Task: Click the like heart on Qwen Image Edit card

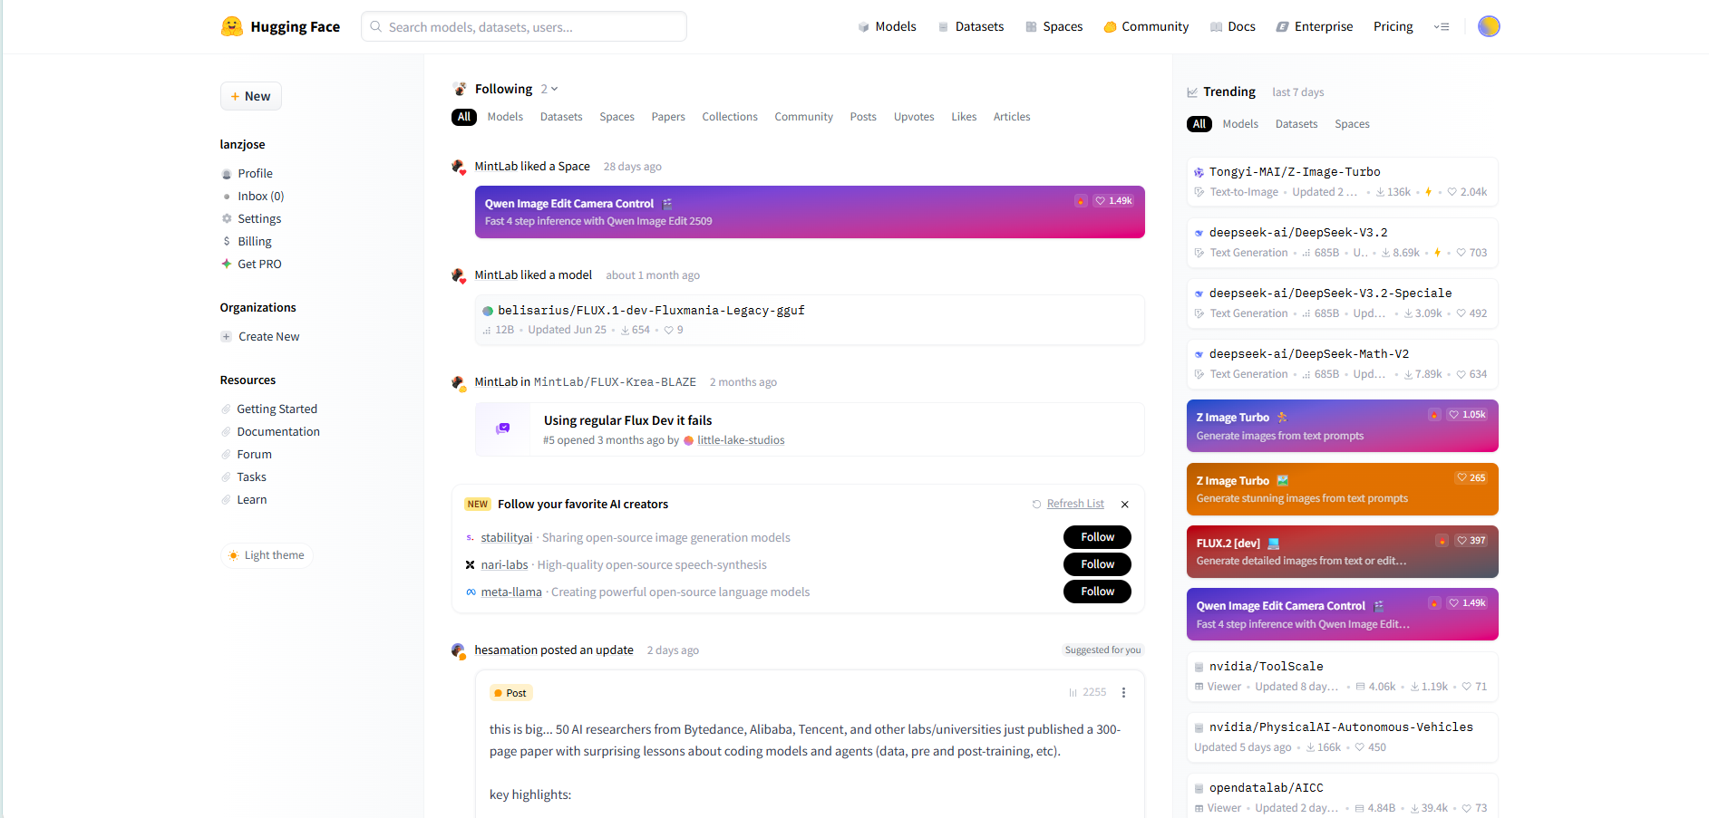Action: click(x=1113, y=201)
